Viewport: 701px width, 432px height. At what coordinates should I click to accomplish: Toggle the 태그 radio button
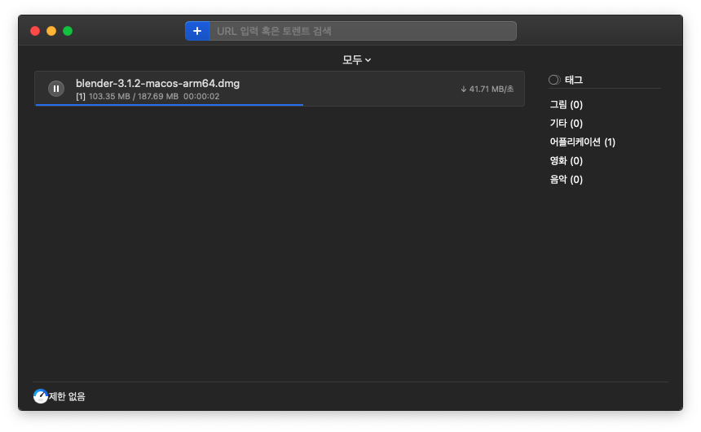[x=554, y=80]
